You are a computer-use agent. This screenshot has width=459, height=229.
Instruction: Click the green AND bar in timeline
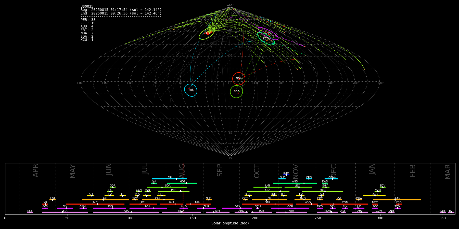click(295, 183)
